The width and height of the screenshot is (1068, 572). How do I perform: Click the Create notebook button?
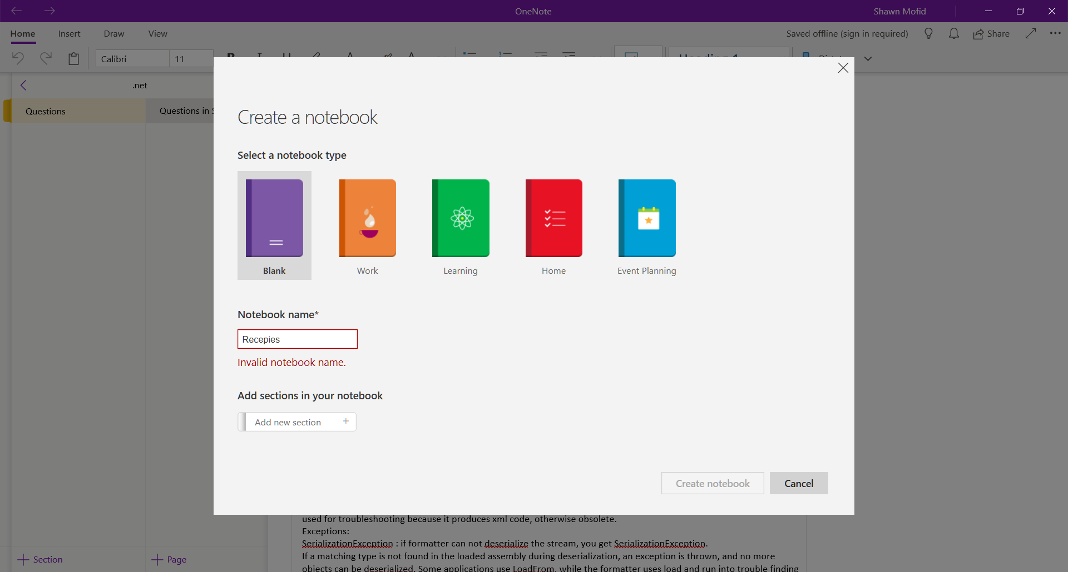(x=713, y=483)
